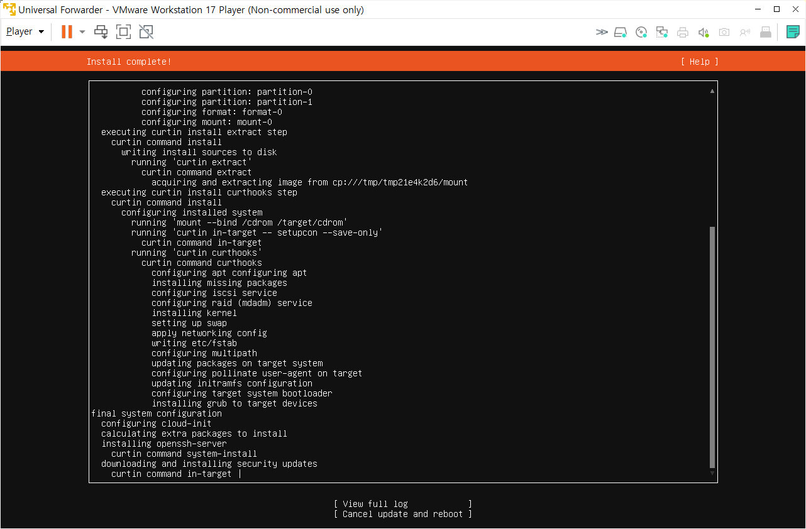Click 'downloading and installing security updates' line
This screenshot has width=806, height=529.
209,464
